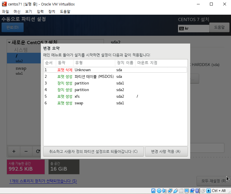Viewport: 231px width, 194px height.
Task: Select row 2 파티션 테이블 (MSDOS)
Action: [115, 76]
